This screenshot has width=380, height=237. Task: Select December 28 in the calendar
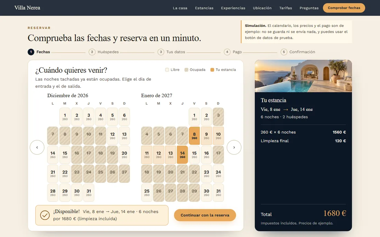53,193
